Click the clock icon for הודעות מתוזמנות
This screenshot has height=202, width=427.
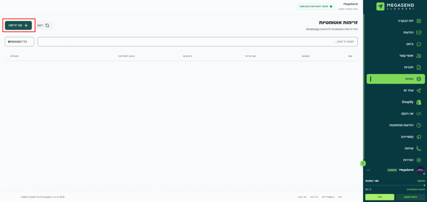pos(419,125)
